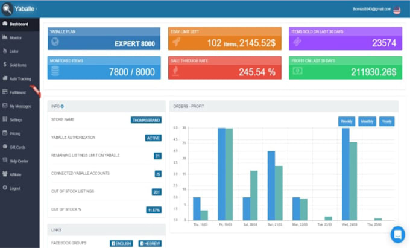Switch chart to Monthly view
Image resolution: width=410 pixels, height=248 pixels.
(x=367, y=121)
